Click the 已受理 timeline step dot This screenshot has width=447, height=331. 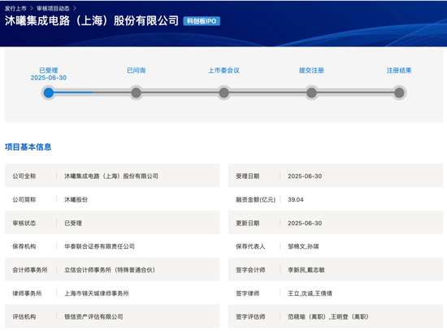click(x=49, y=93)
